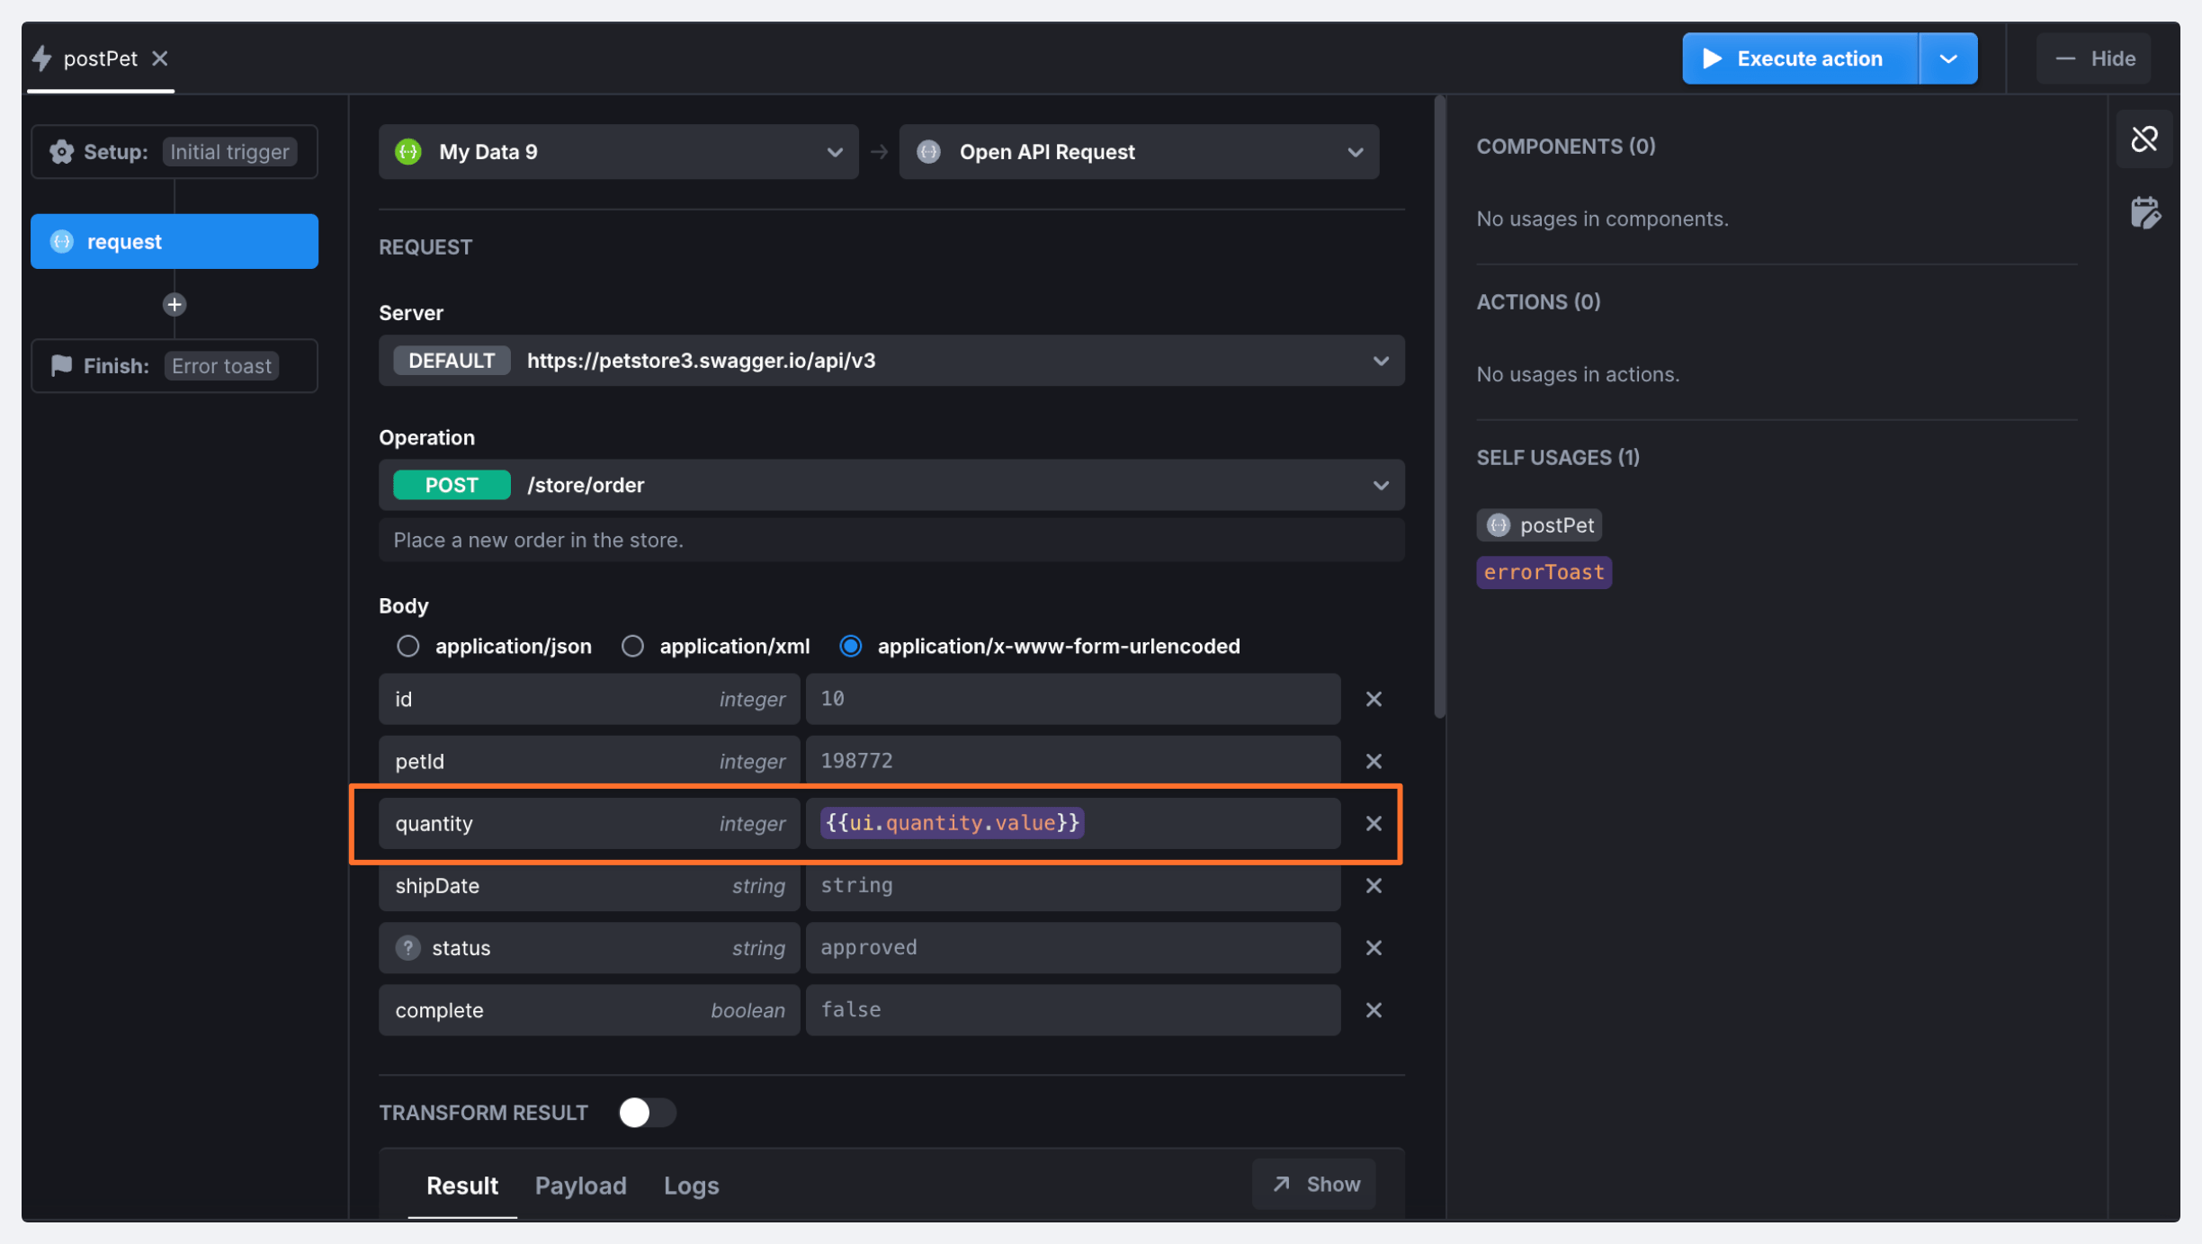This screenshot has width=2202, height=1244.
Task: Click the Hide button
Action: 2094,59
